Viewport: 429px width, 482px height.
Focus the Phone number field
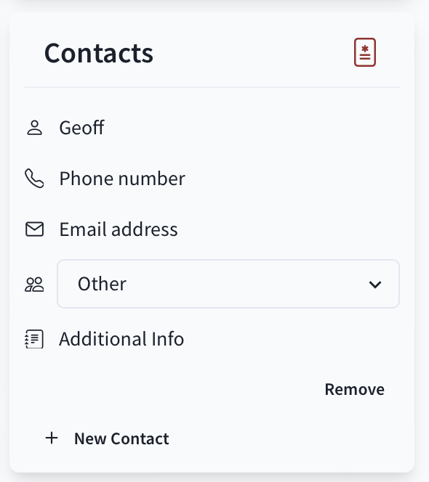pos(229,179)
